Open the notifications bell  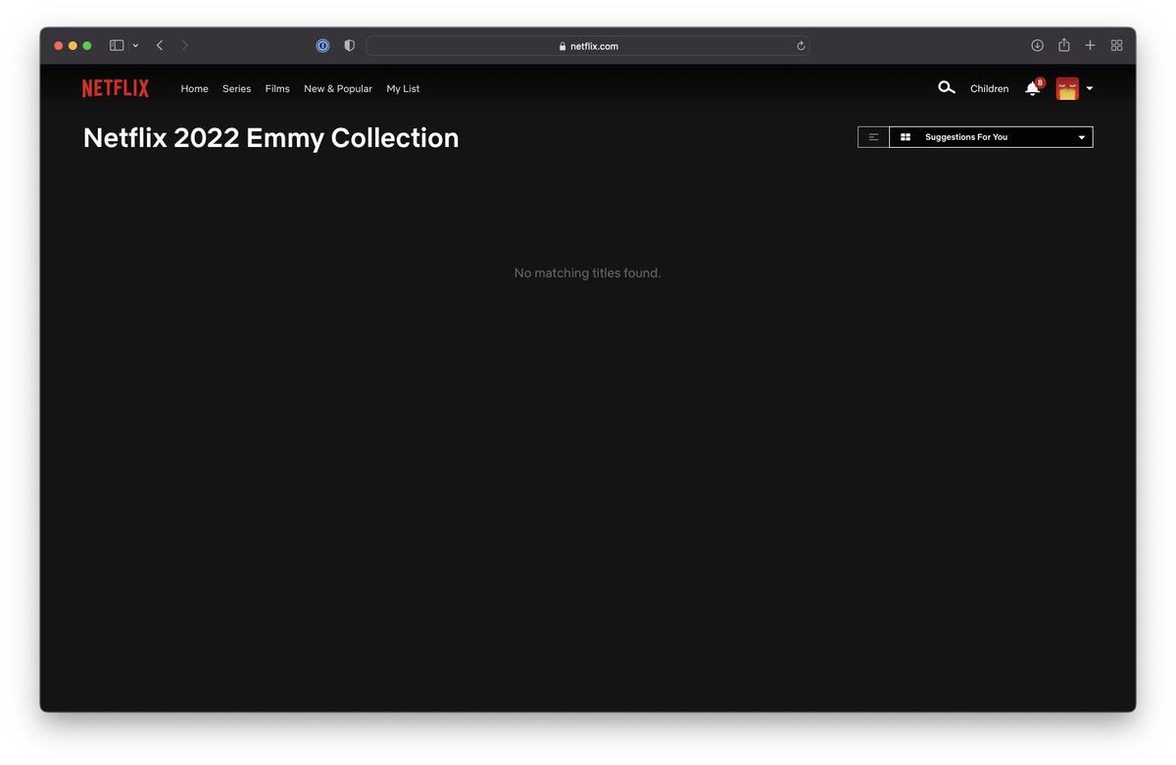click(x=1032, y=88)
